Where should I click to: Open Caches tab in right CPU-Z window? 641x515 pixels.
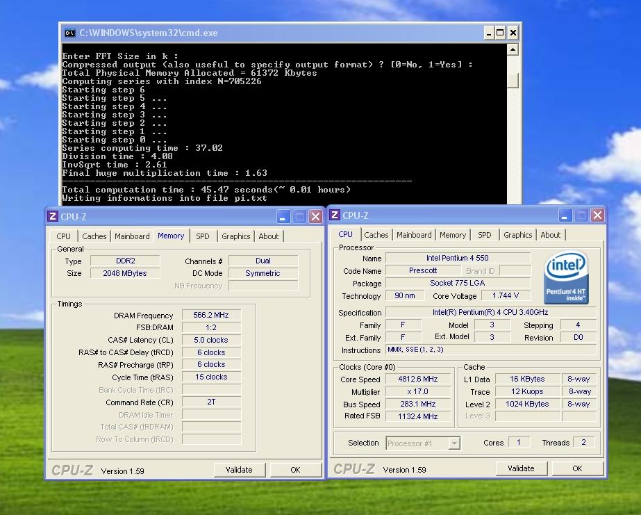376,235
